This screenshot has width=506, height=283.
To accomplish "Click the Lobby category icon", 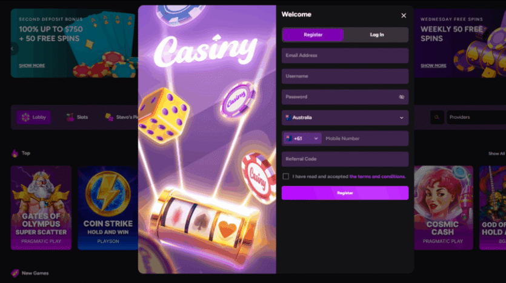I will (x=25, y=118).
